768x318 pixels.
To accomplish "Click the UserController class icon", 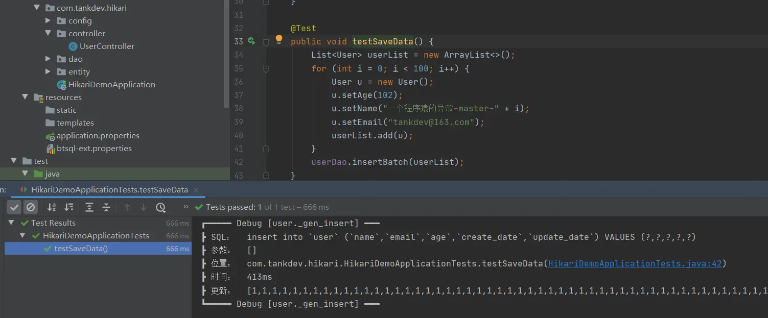I will pos(73,46).
